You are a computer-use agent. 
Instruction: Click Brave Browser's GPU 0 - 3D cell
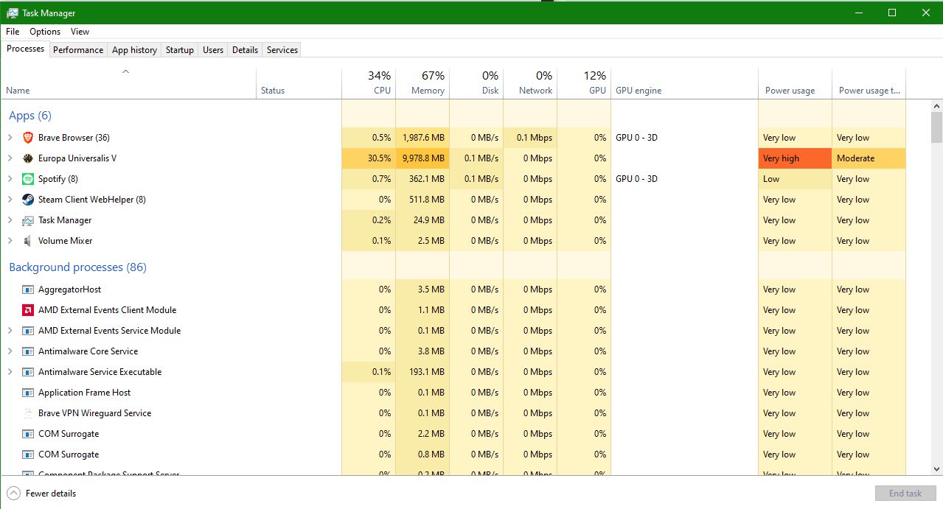684,138
